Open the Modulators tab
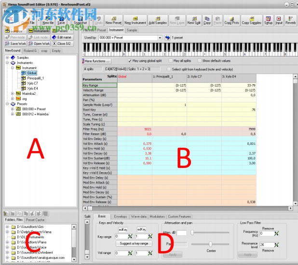Viewport: 298px width, 265px height. pyautogui.click(x=157, y=216)
